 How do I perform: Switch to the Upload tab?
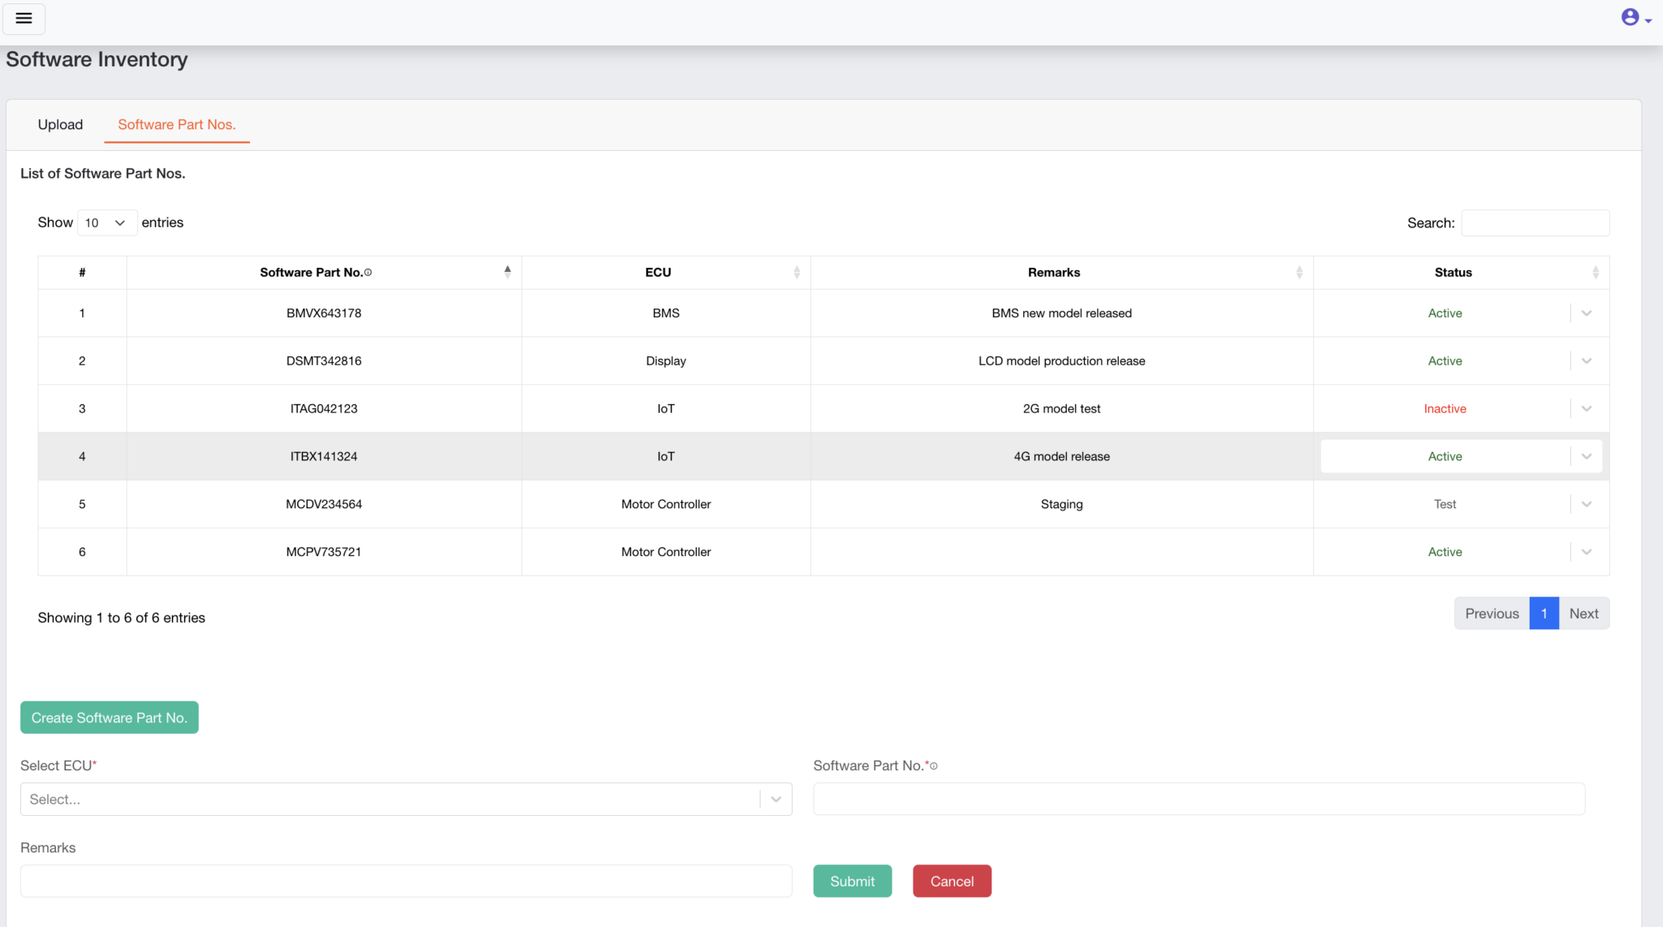(60, 124)
